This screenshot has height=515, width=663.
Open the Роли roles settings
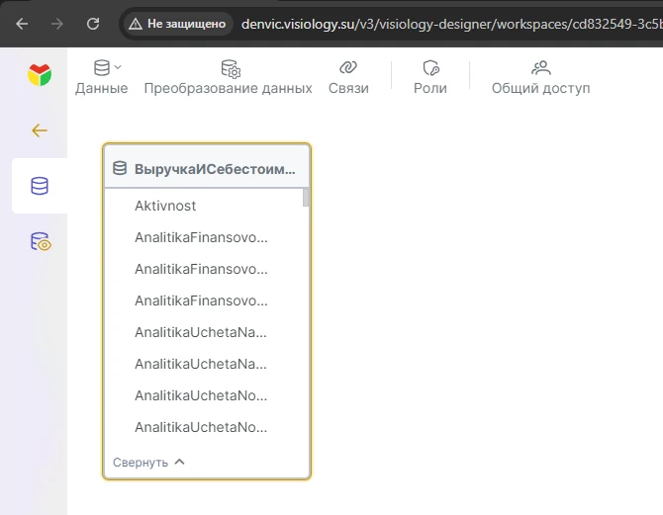pyautogui.click(x=429, y=77)
